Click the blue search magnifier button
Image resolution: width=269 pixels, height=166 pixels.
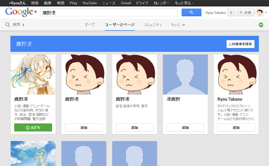click(191, 13)
